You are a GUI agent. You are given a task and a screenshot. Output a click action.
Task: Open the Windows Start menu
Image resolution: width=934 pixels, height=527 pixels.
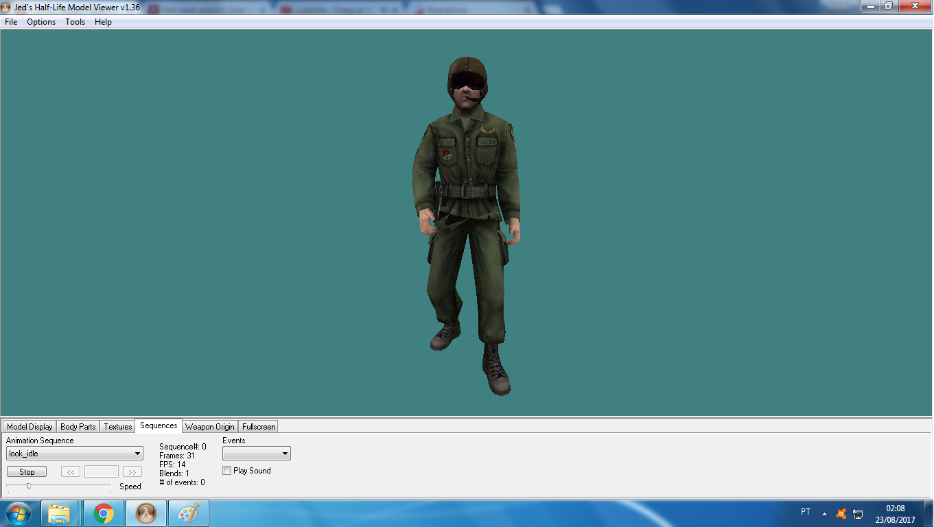click(x=17, y=513)
